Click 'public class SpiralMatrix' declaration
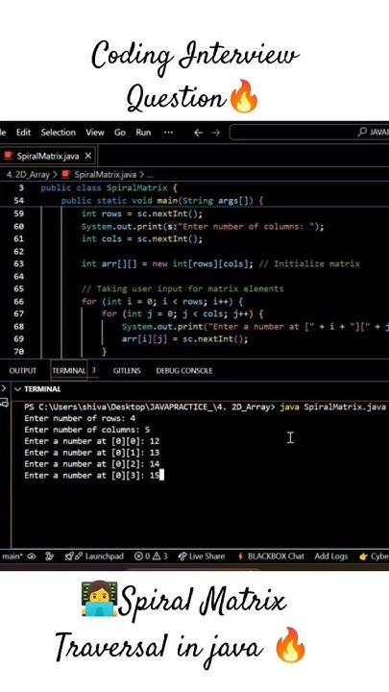This screenshot has height=692, width=389. tap(104, 188)
